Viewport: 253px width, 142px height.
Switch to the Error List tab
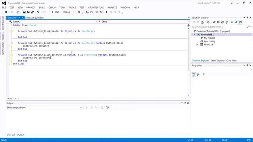(11, 135)
